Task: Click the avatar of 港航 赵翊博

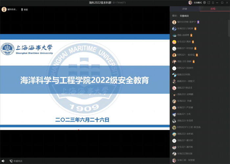Action: (x=174, y=35)
